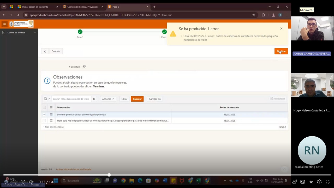
Task: Uncheck the first observation row checkbox
Action: coord(44,114)
